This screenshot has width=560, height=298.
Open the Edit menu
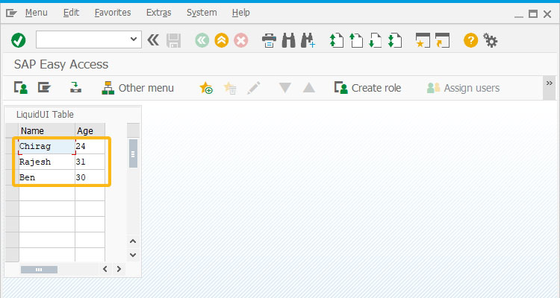coord(71,13)
